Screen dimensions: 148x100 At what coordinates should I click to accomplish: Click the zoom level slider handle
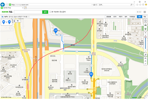click(x=145, y=37)
